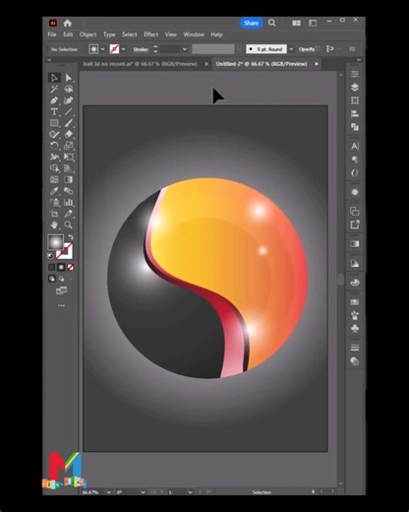
Task: Open the Edit menu
Action: click(68, 34)
